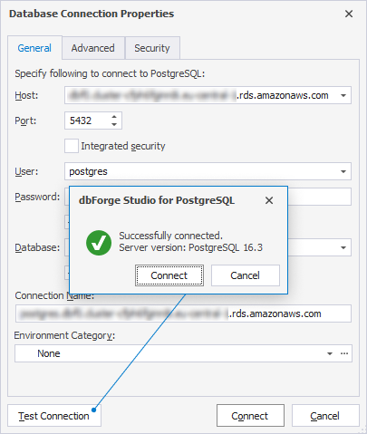Click the 'Password:' label

(x=37, y=197)
